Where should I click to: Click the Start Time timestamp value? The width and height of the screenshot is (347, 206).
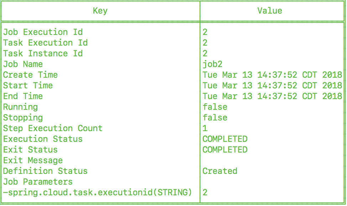[x=272, y=86]
